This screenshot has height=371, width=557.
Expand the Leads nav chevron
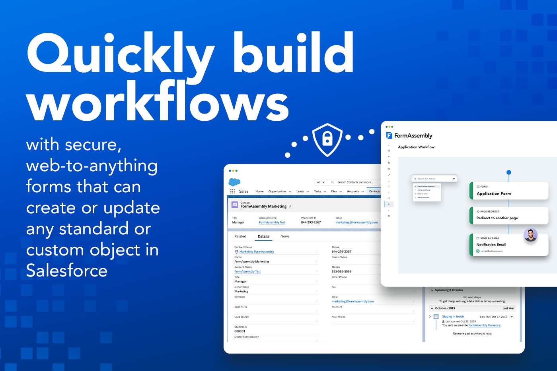[x=308, y=191]
